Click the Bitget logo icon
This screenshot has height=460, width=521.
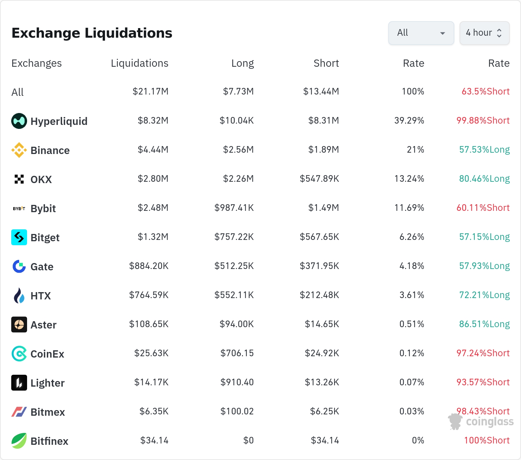[x=19, y=237]
